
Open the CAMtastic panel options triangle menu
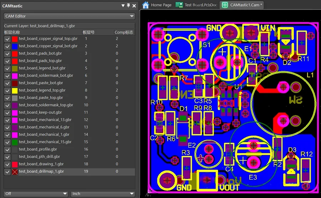(x=123, y=6)
